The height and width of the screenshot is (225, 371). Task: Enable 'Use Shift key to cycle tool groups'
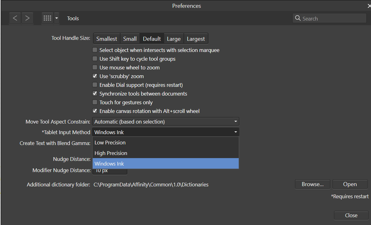coord(95,59)
